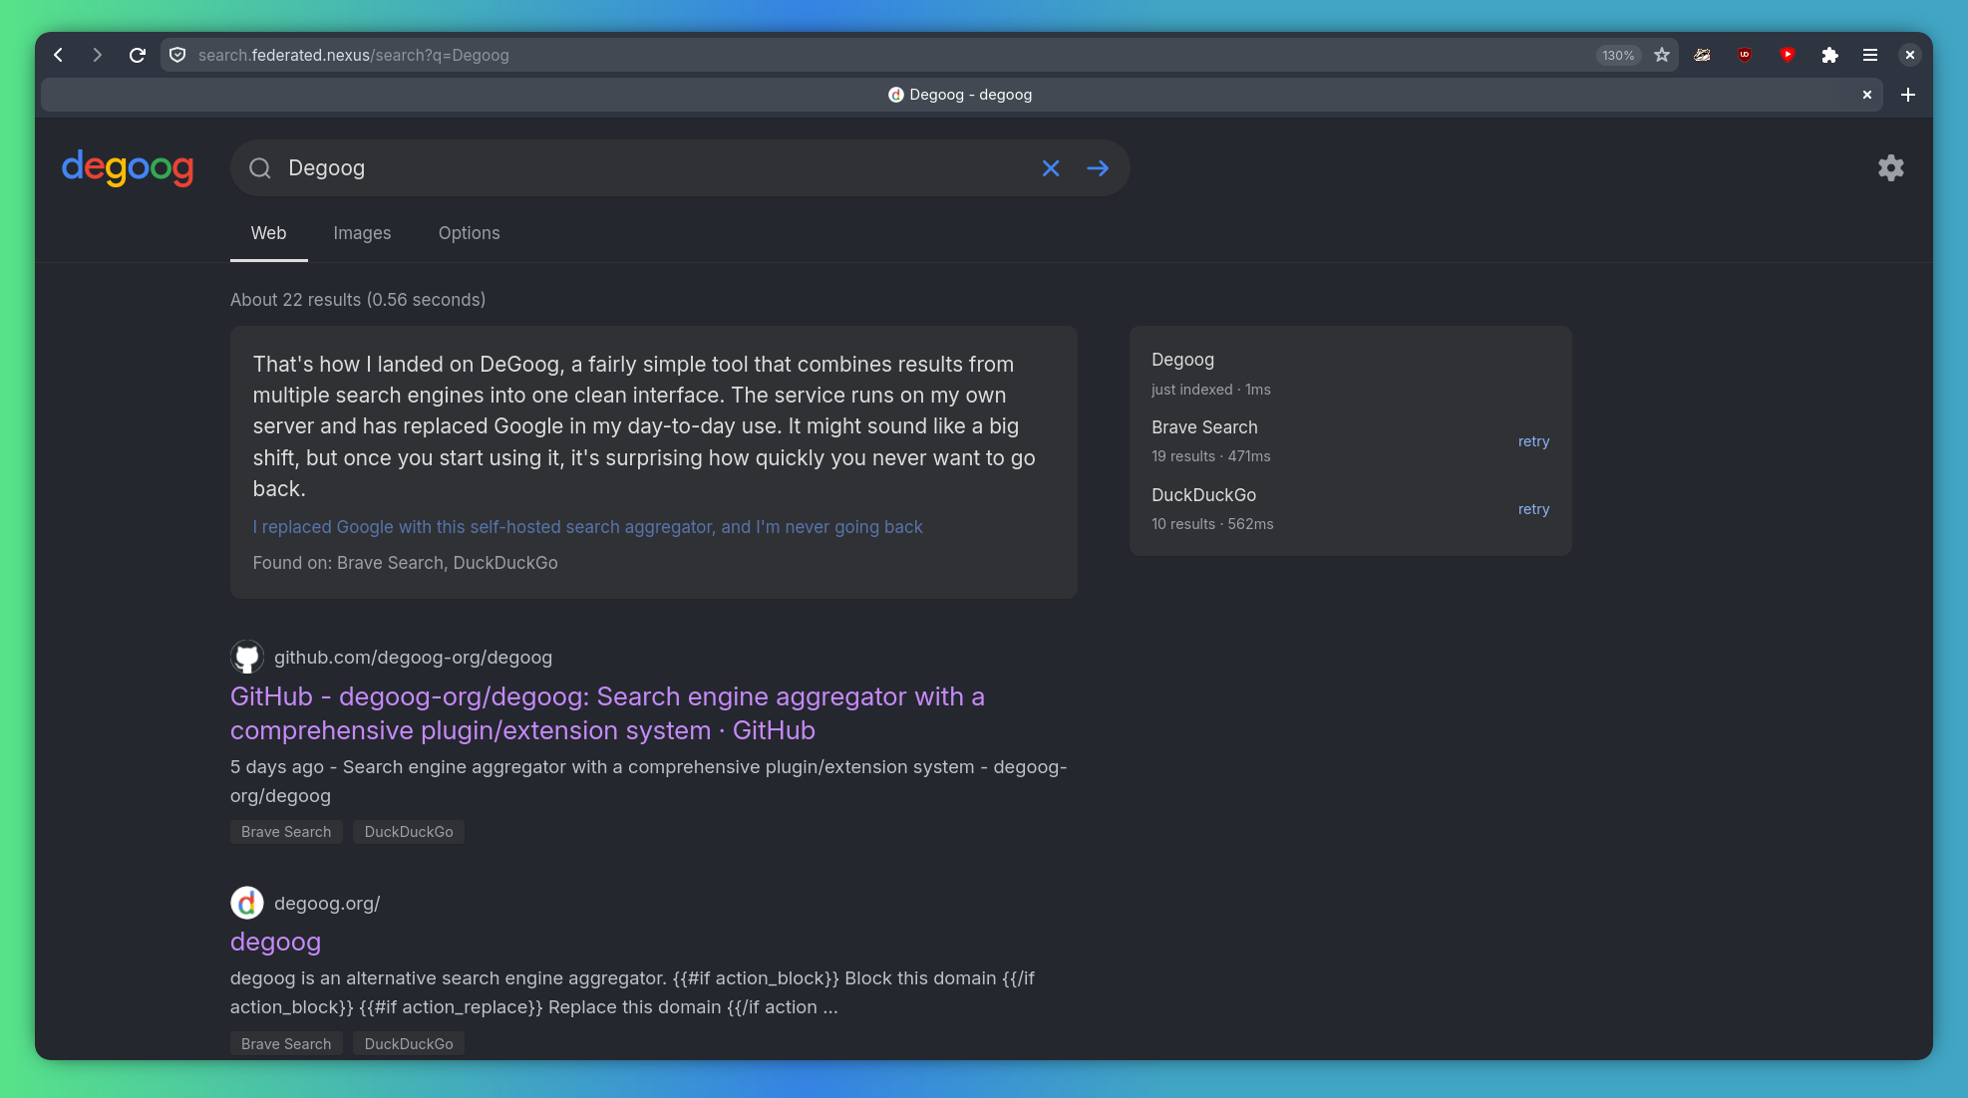Close the browser window
The width and height of the screenshot is (1968, 1098).
pyautogui.click(x=1909, y=55)
